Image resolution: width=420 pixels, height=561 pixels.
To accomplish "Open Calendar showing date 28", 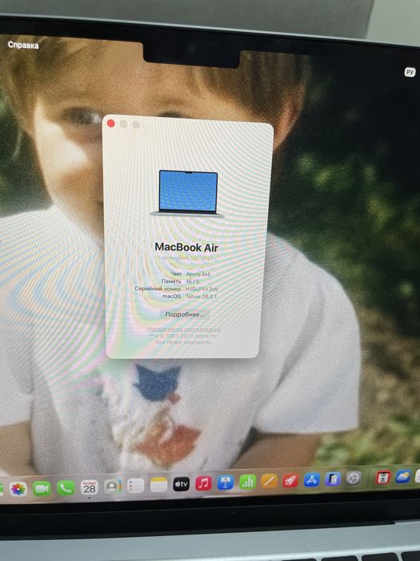I will 90,487.
